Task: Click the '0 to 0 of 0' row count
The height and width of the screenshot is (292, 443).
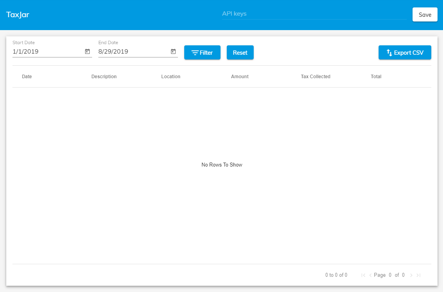Action: click(336, 275)
